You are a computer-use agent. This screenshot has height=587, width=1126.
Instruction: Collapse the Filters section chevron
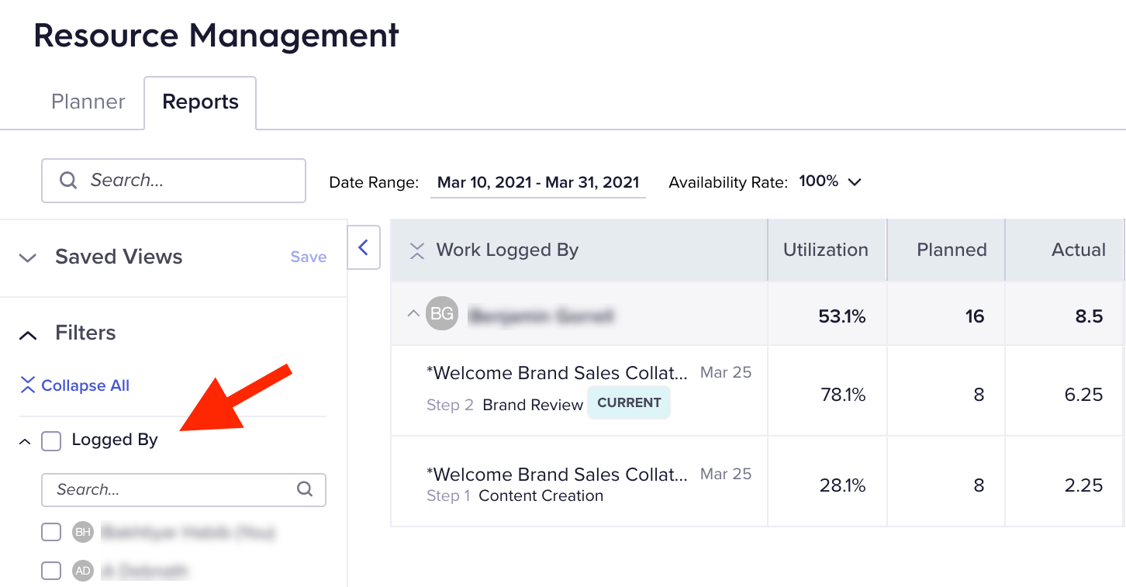tap(28, 335)
